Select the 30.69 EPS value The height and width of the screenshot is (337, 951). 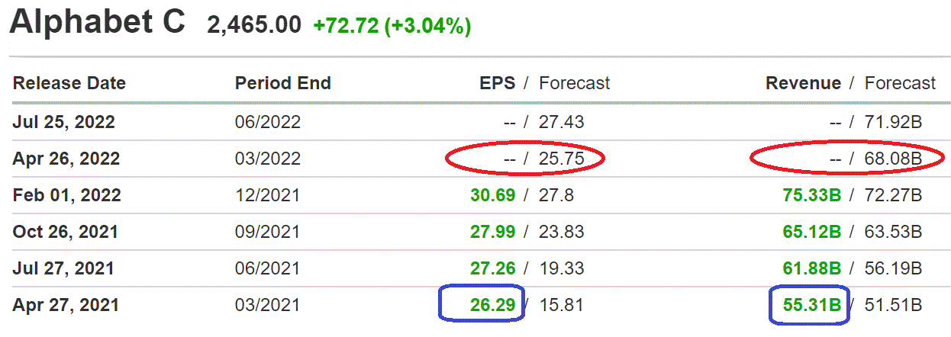(493, 195)
